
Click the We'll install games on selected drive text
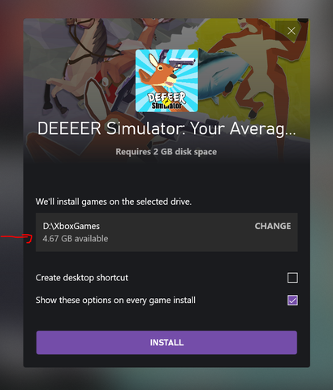(114, 201)
